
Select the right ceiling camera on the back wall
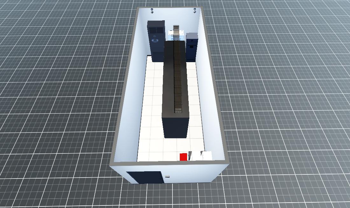coord(195,11)
